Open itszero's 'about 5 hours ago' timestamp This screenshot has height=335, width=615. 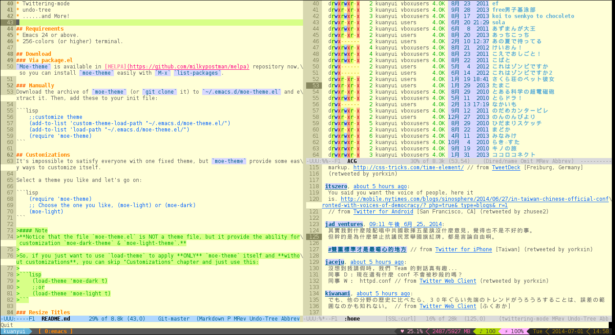pos(380,186)
